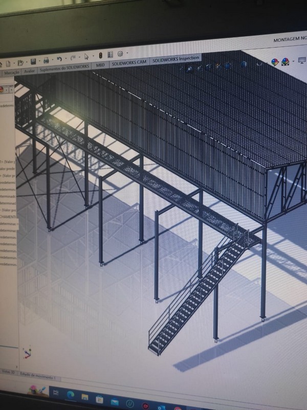The image size is (307, 410).
Task: Open File Explorer from the taskbar
Action: pos(84,397)
